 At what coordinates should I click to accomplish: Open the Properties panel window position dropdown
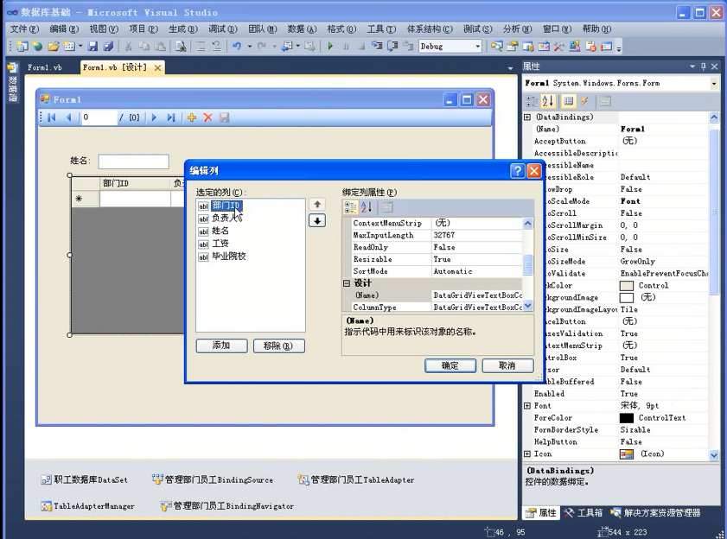tap(692, 67)
